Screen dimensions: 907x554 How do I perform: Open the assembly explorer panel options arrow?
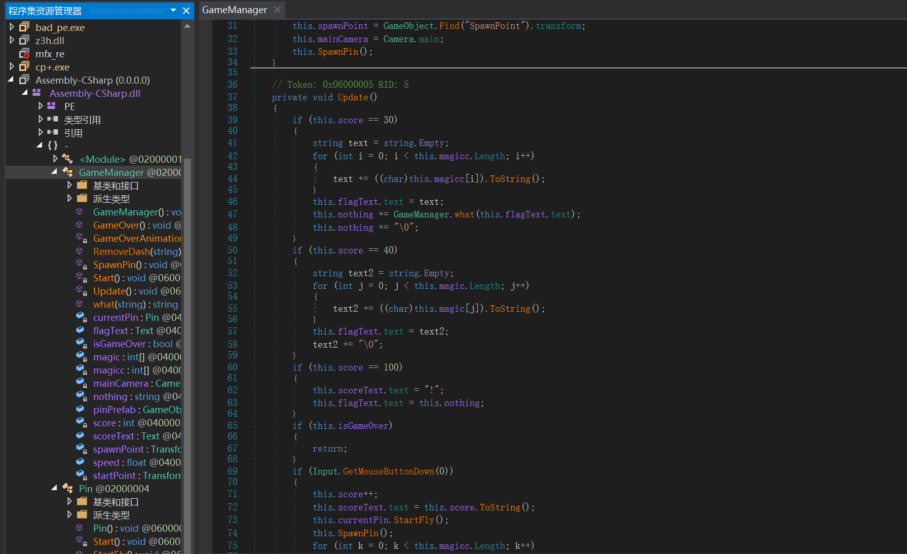[x=173, y=10]
